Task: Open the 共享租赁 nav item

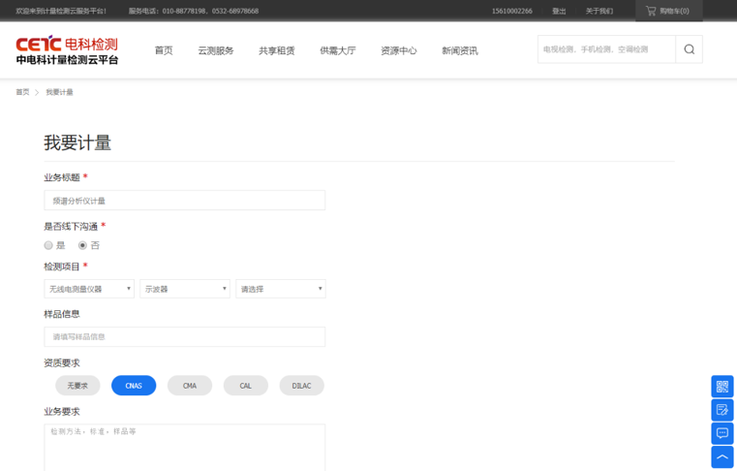Action: click(277, 50)
